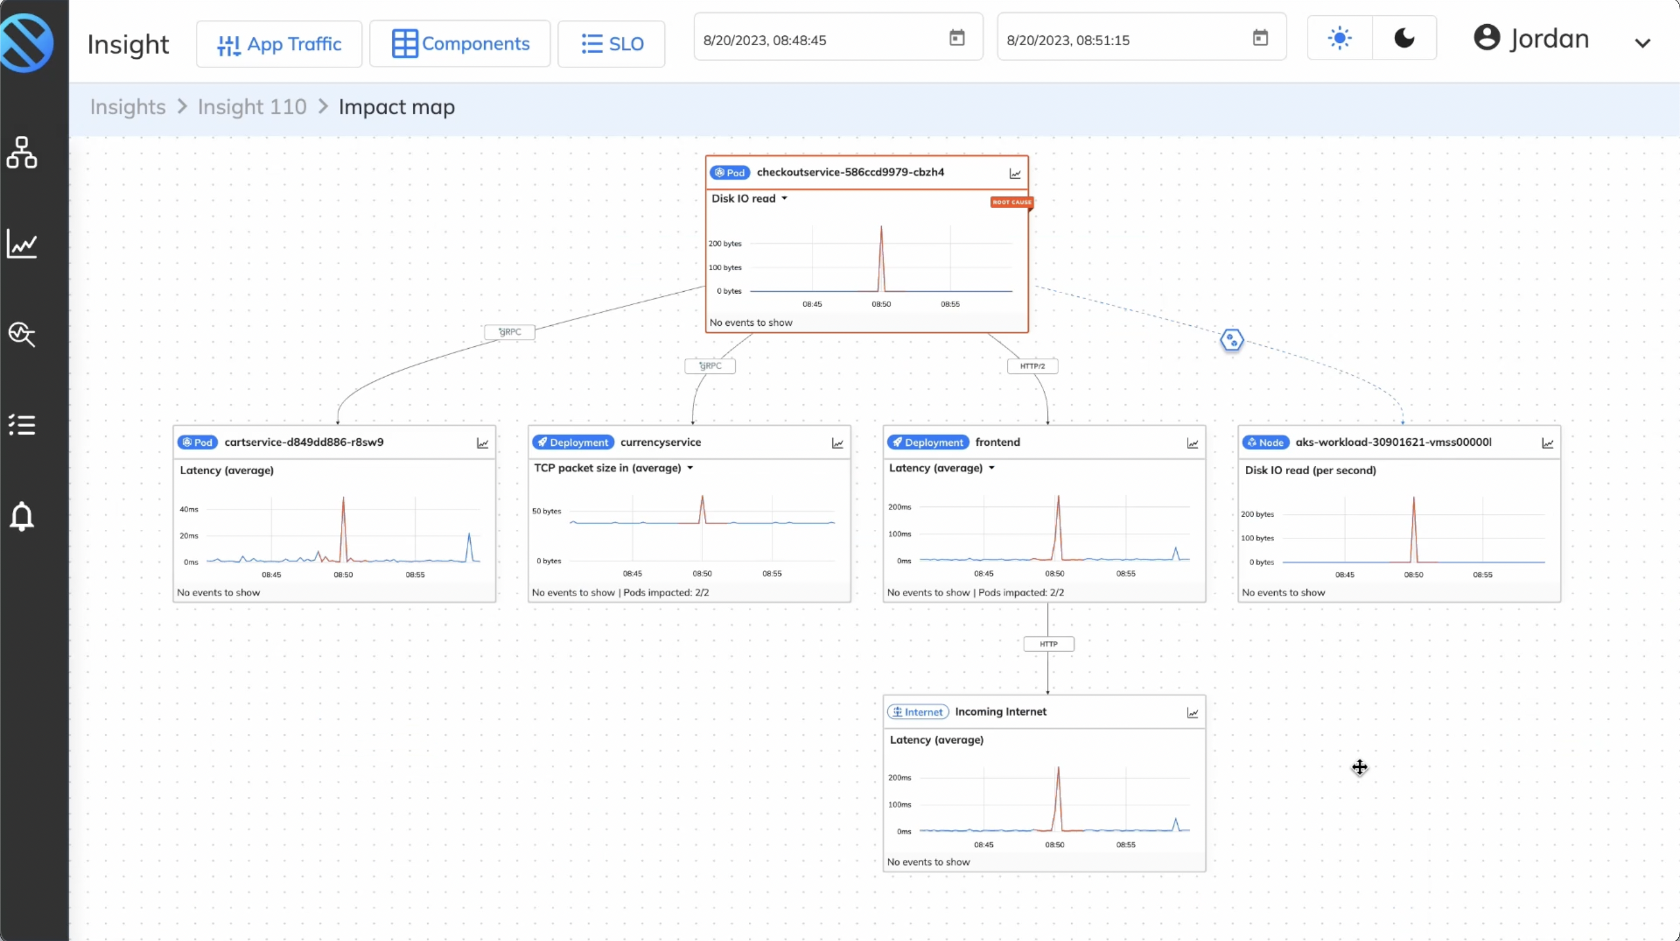1680x941 pixels.
Task: Click the line chart icon in sidebar
Action: click(22, 244)
